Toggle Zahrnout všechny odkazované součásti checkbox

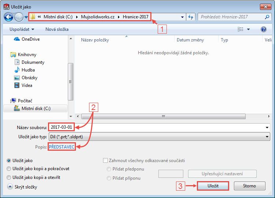click(x=105, y=161)
